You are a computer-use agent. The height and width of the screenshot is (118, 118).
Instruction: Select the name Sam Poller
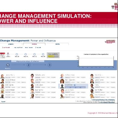pyautogui.click(x=98, y=90)
